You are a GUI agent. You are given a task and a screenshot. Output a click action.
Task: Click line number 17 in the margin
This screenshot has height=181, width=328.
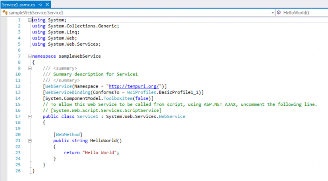(18, 116)
